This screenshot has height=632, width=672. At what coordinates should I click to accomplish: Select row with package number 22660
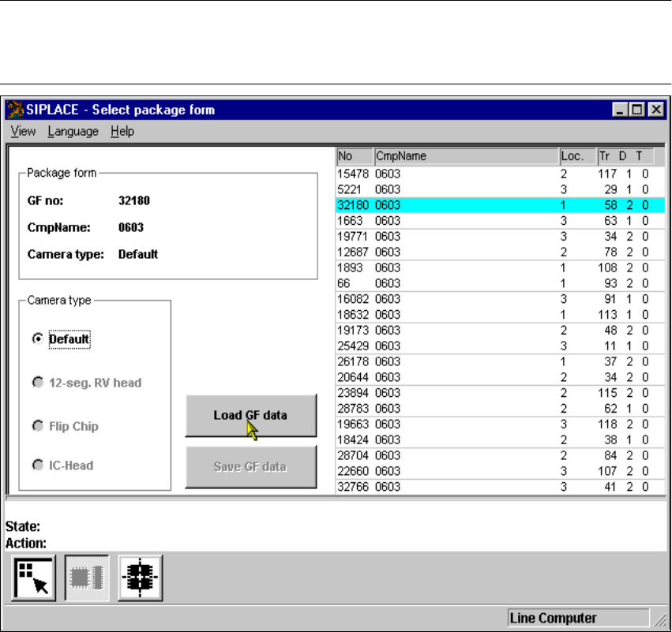coord(500,470)
